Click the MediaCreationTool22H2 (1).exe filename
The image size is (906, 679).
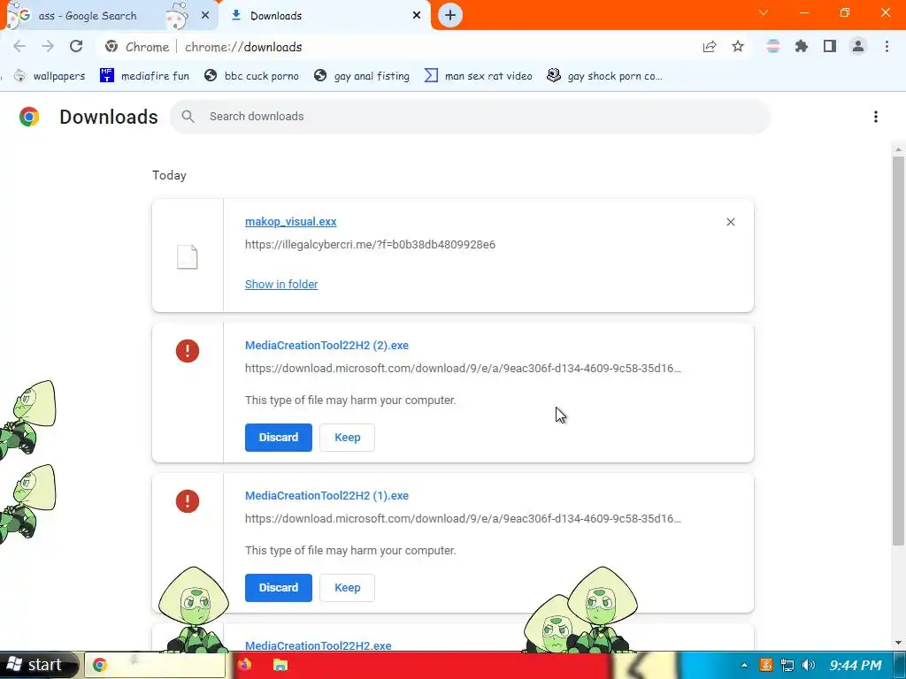326,495
